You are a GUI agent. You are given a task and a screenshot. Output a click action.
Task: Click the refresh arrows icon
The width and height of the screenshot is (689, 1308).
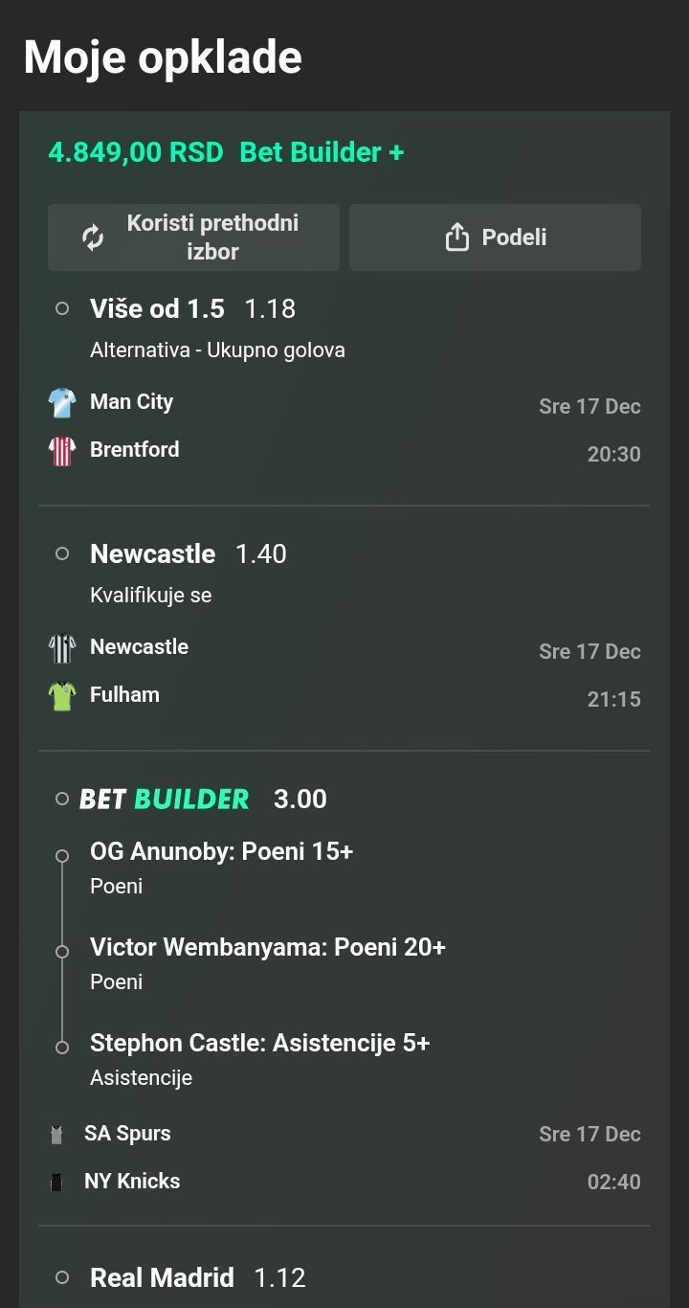[x=93, y=237]
